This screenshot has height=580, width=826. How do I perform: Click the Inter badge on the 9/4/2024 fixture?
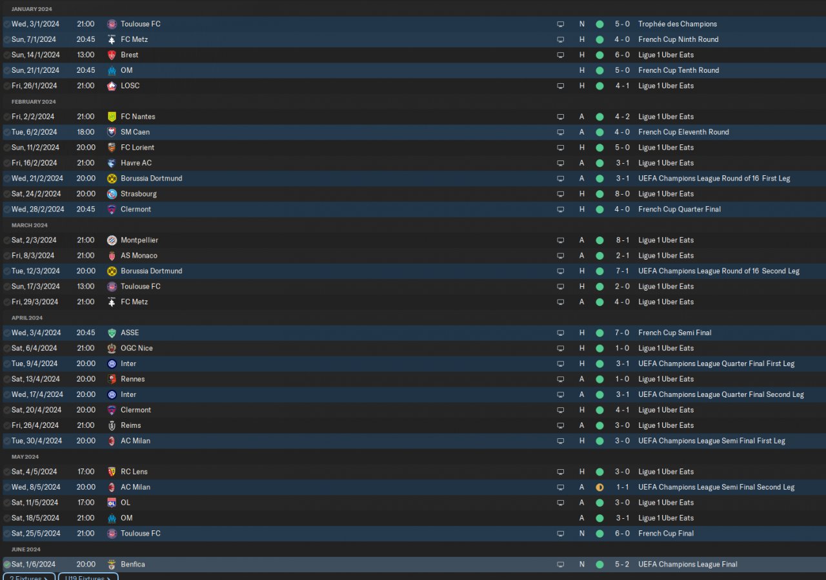(x=112, y=364)
